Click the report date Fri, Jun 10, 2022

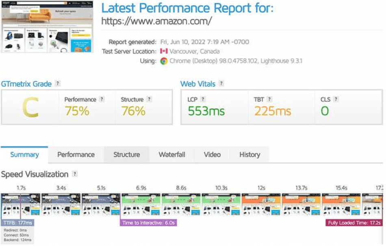(x=204, y=42)
